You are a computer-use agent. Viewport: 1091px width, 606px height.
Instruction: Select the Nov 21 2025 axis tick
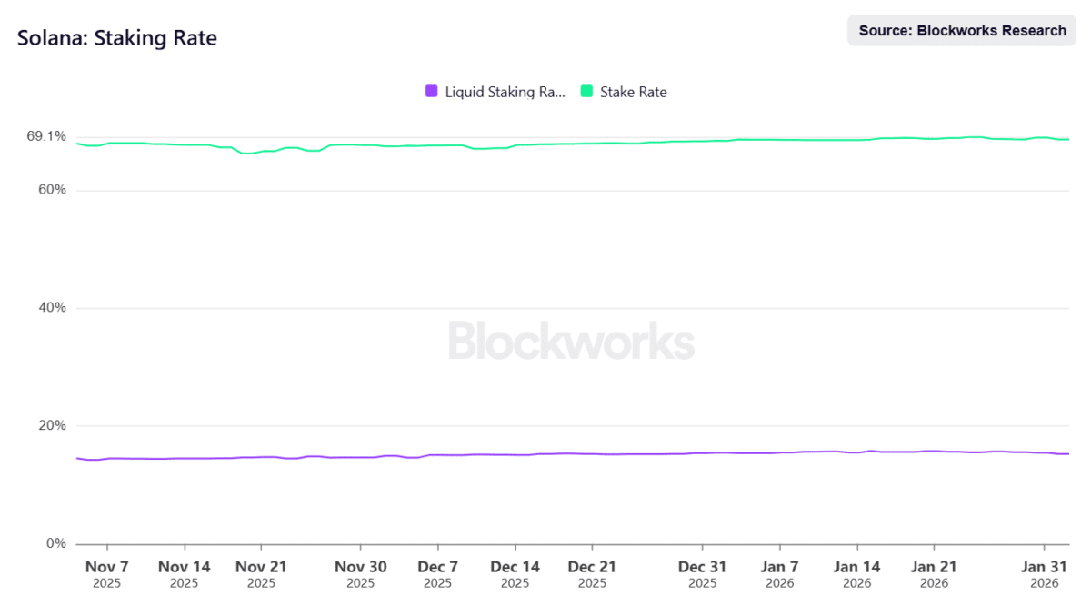261,573
